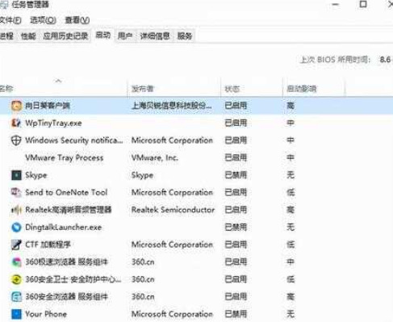Click the 已禁用 status of DingtalkLauncher.exe
The image size is (393, 322).
(236, 228)
